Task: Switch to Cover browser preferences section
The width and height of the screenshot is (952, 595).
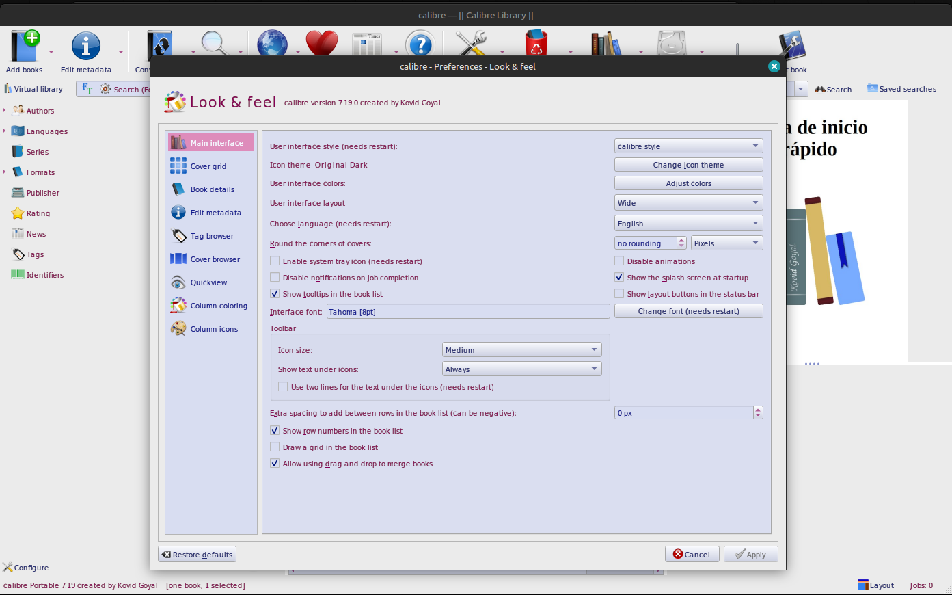Action: [211, 259]
